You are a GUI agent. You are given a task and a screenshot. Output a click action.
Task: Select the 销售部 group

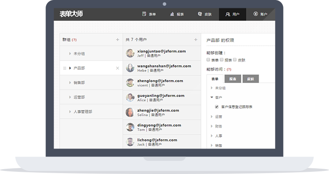pos(91,82)
